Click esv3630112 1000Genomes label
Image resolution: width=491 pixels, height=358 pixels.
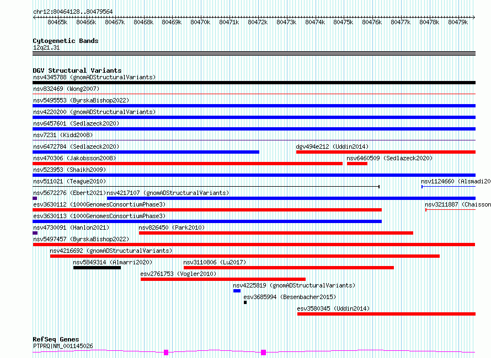tap(99, 204)
